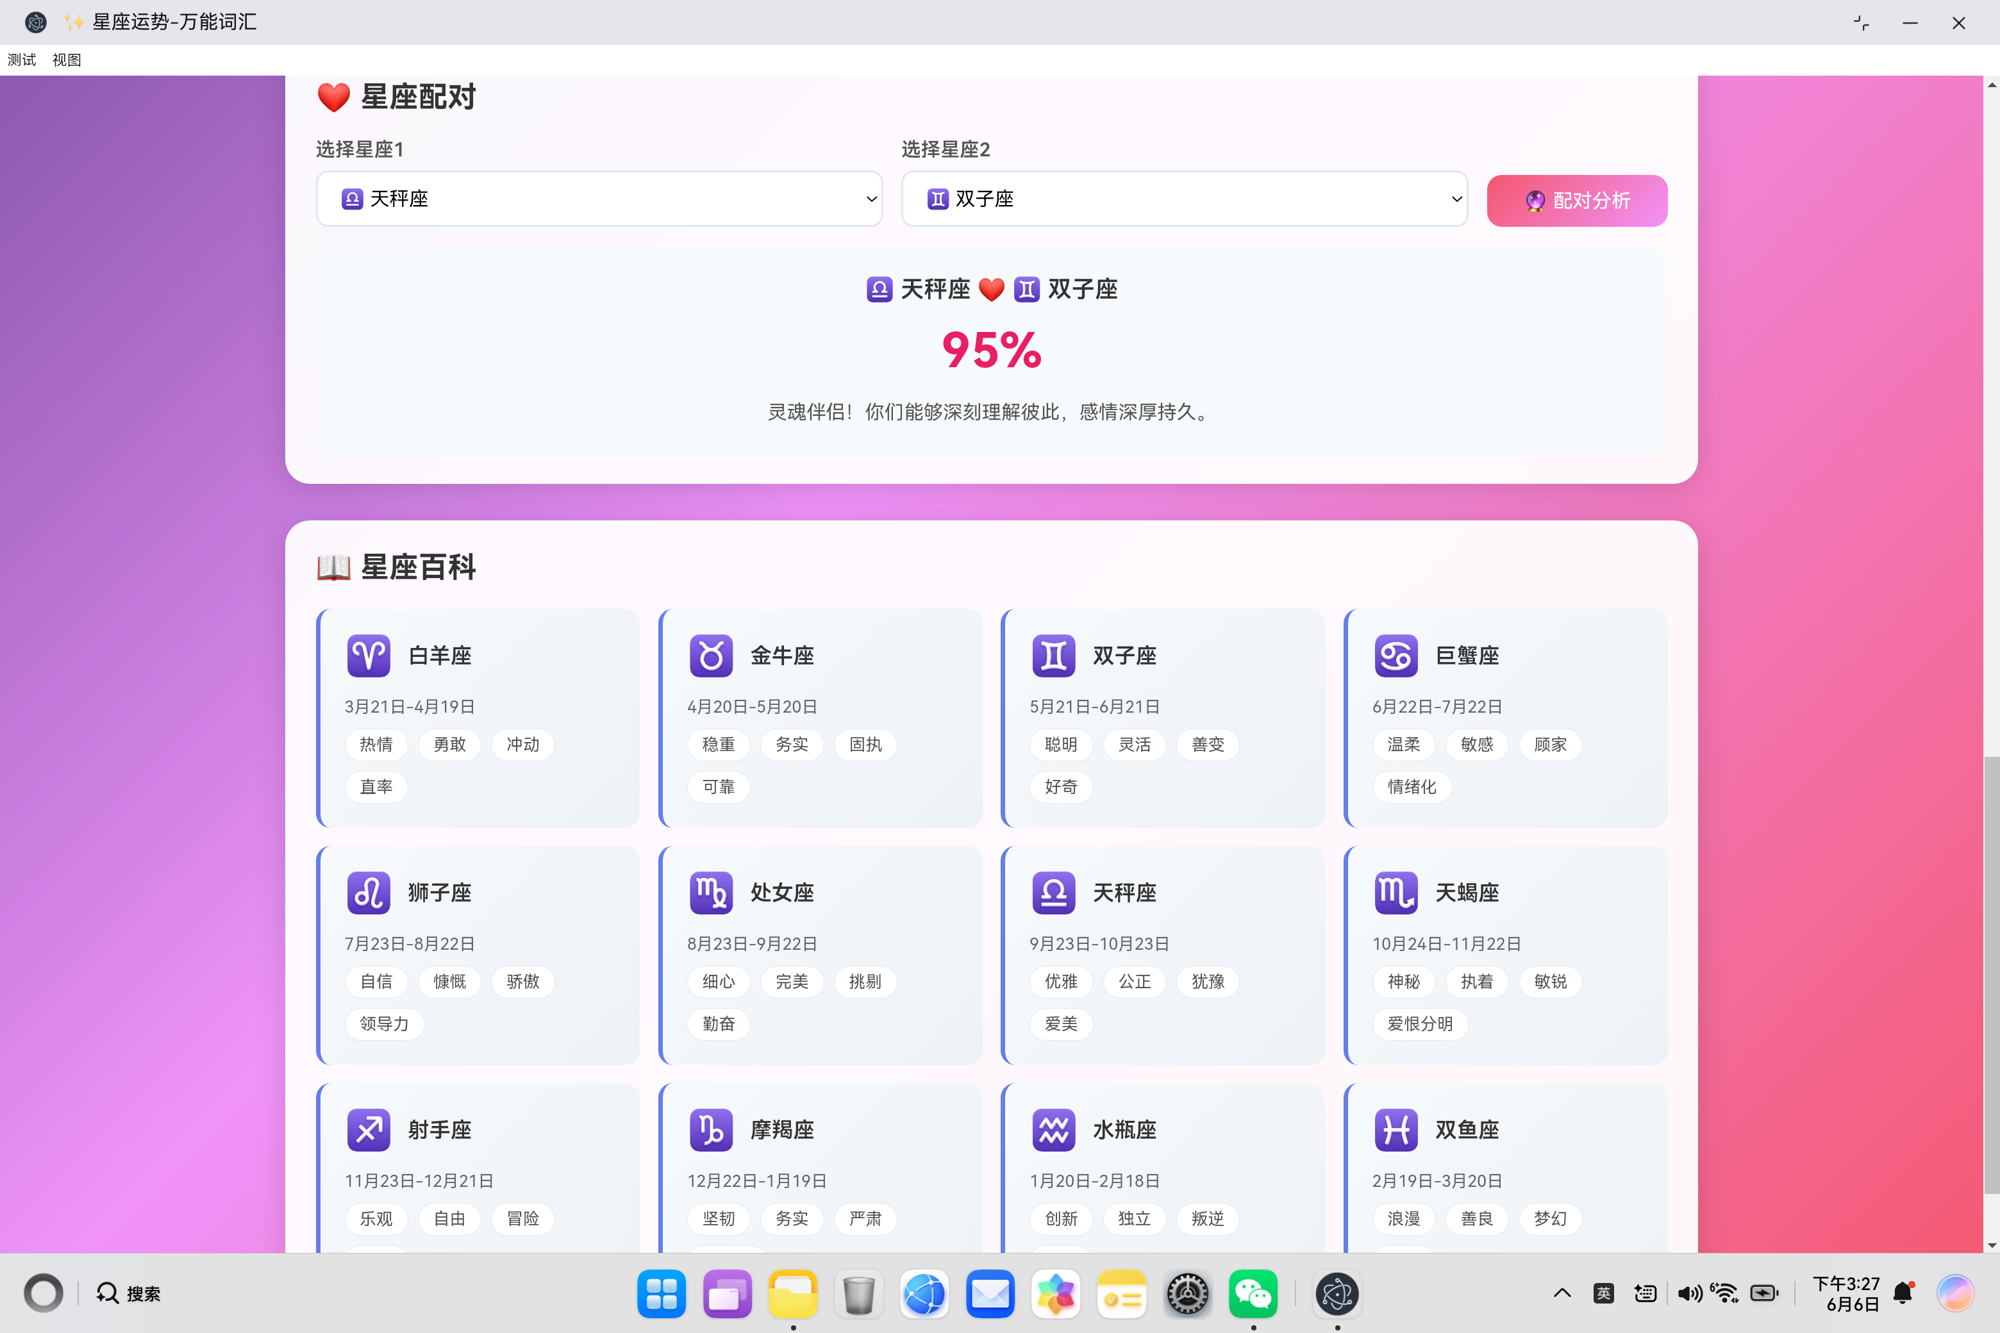The image size is (2000, 1333).
Task: Click the Libra icon in the match result heading
Action: (879, 289)
